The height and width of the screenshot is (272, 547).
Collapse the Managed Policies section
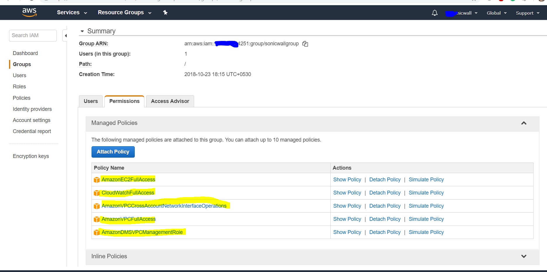[524, 123]
